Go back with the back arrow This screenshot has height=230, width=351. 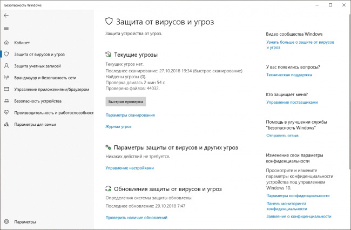tap(6, 16)
